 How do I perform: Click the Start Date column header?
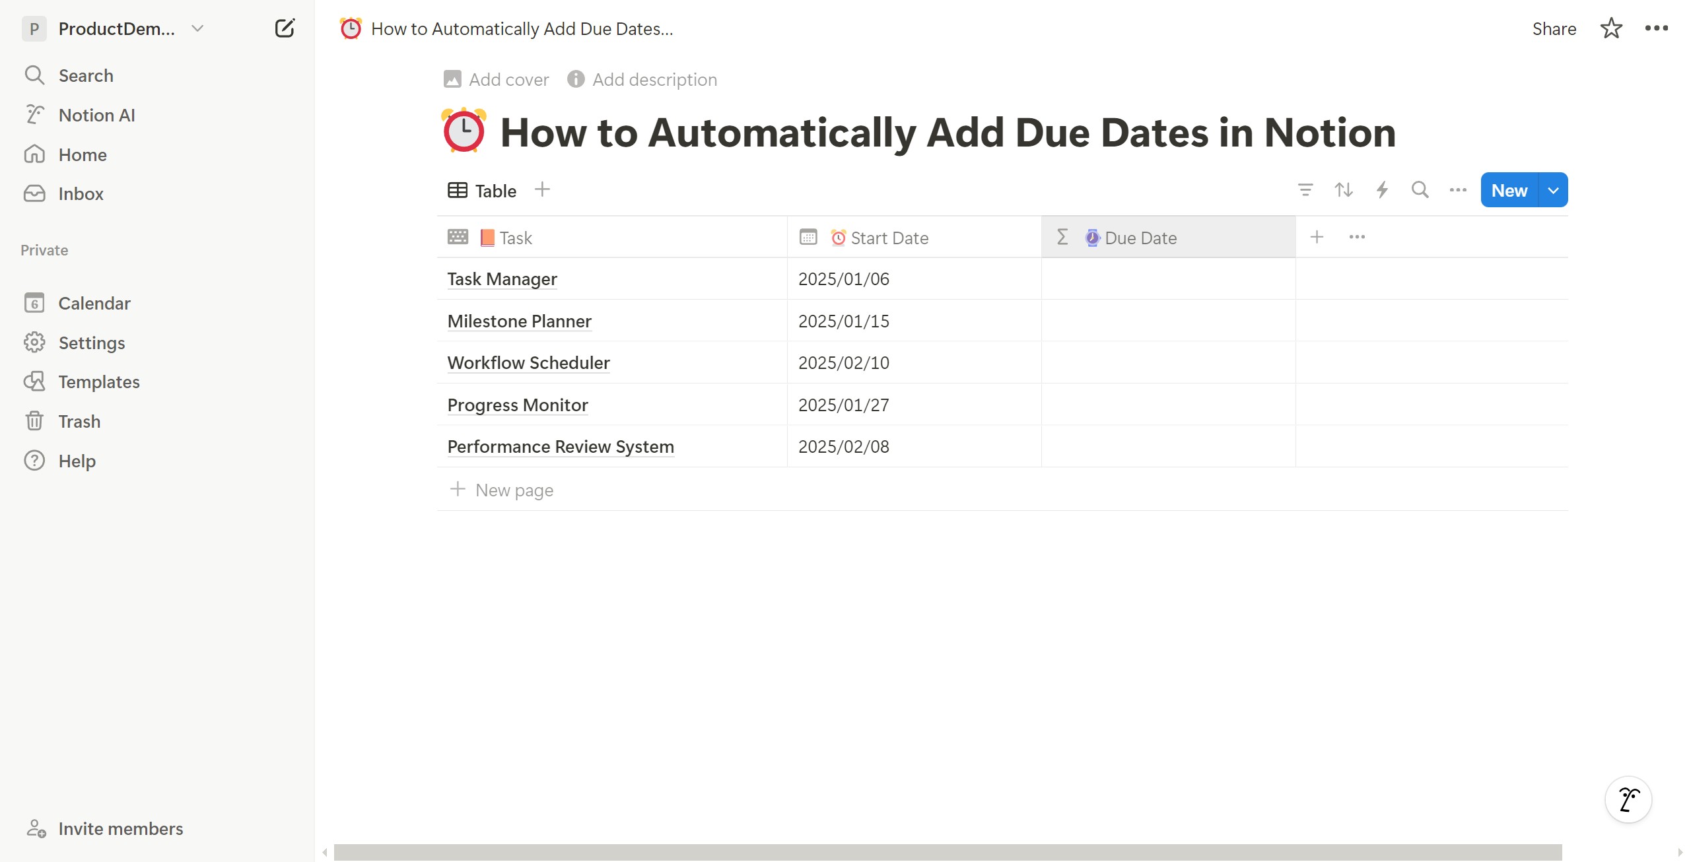pyautogui.click(x=915, y=238)
